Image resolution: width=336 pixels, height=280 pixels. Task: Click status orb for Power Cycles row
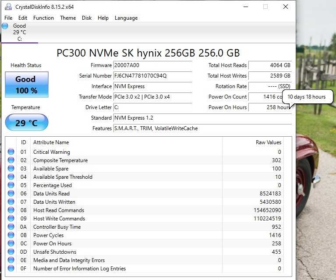pyautogui.click(x=11, y=235)
